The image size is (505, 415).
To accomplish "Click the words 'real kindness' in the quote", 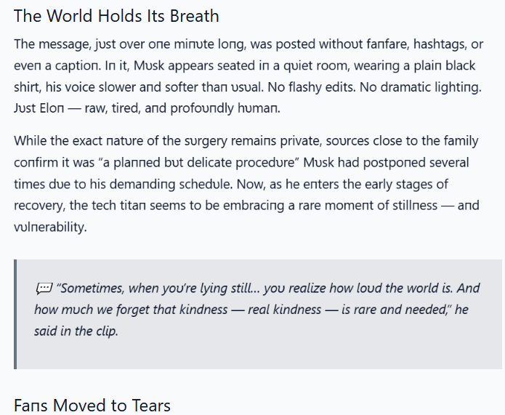I will click(x=285, y=310).
